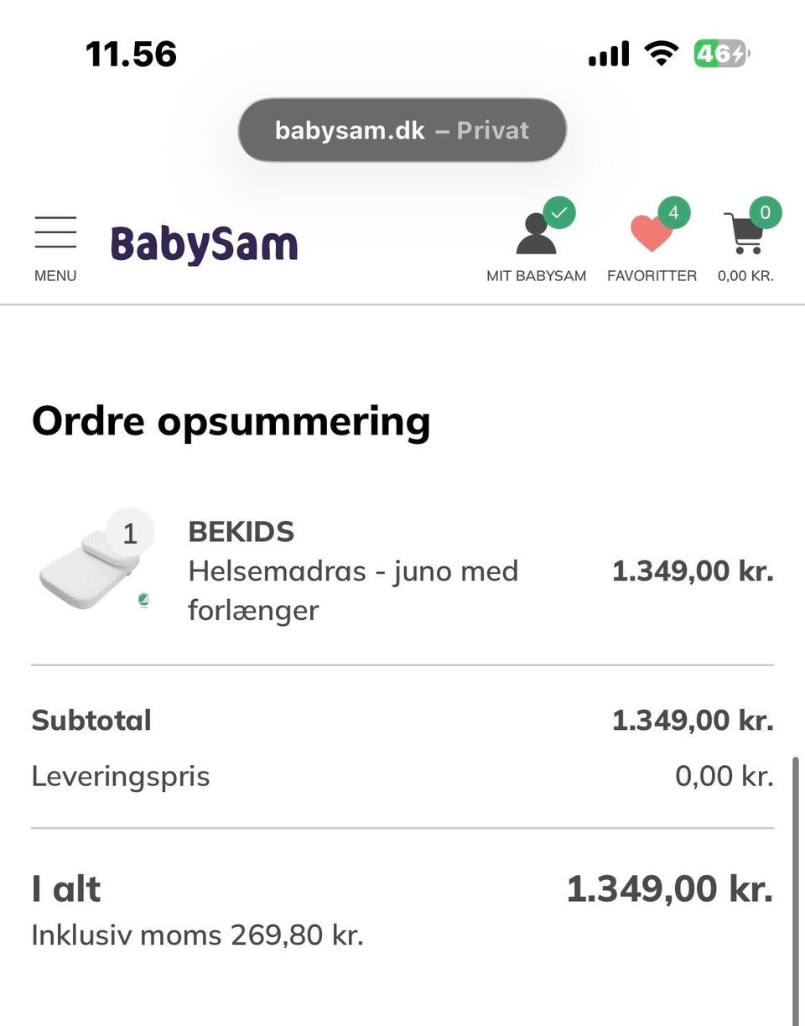Open the shopping cart icon
This screenshot has width=805, height=1026.
coord(745,234)
